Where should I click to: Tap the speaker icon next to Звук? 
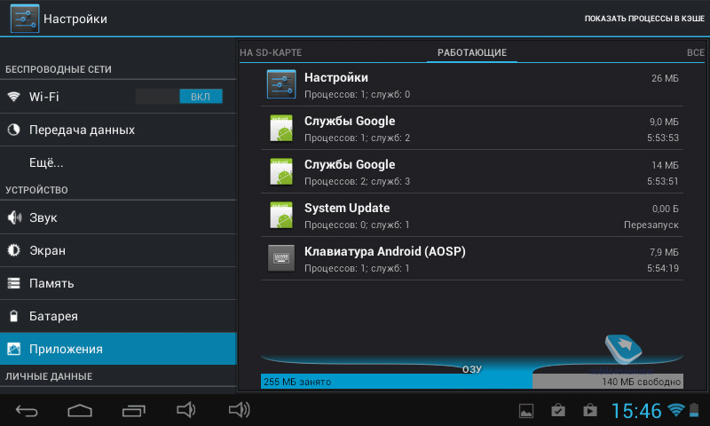click(14, 217)
